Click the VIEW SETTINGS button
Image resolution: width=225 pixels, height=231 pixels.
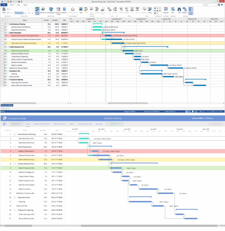click(x=216, y=124)
